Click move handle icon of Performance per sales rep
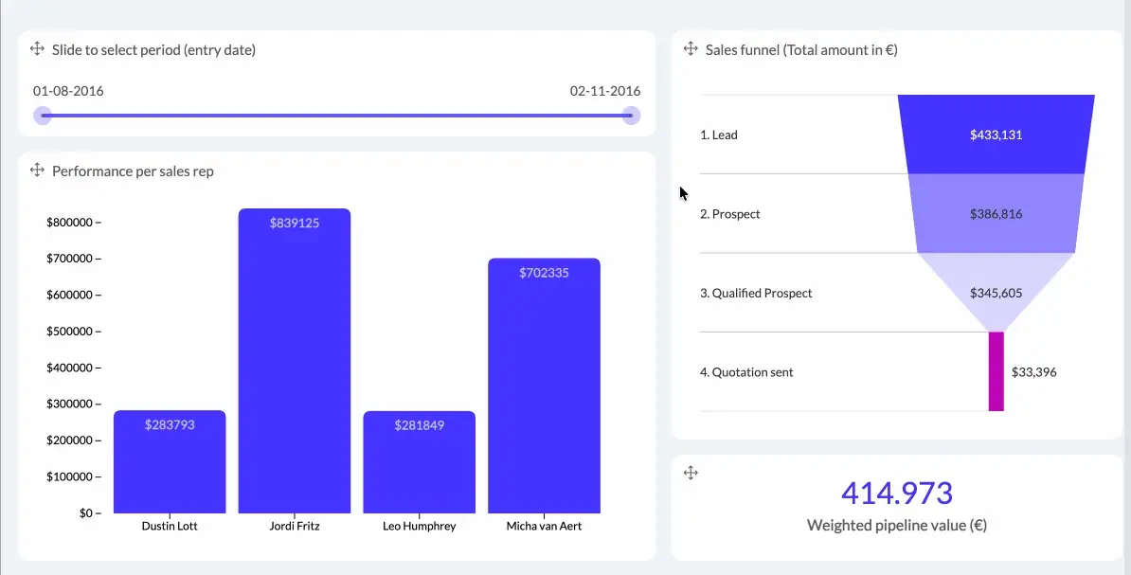Viewport: 1131px width, 575px height. (x=37, y=171)
